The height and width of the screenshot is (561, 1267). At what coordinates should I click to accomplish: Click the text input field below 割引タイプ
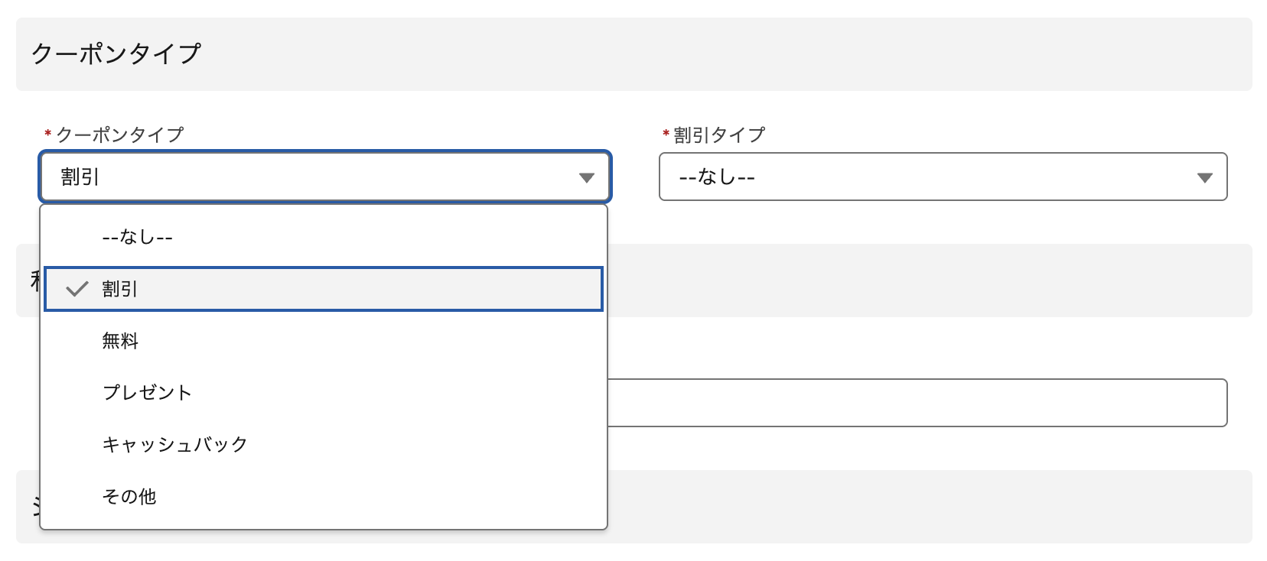tap(917, 403)
